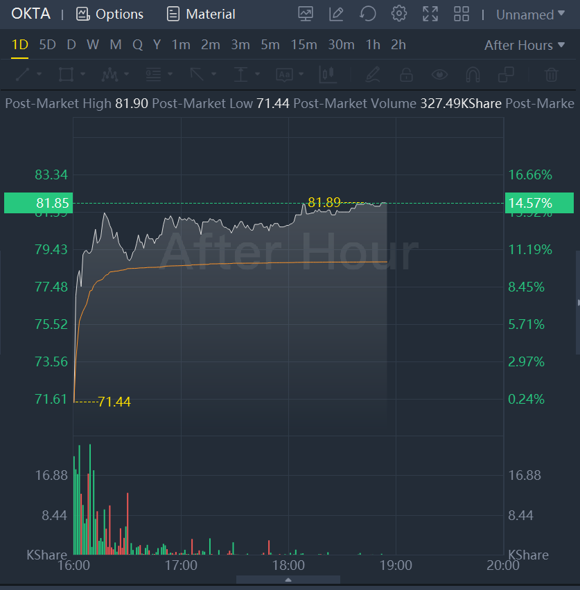The image size is (580, 590).
Task: Select the 2m interval
Action: click(211, 45)
